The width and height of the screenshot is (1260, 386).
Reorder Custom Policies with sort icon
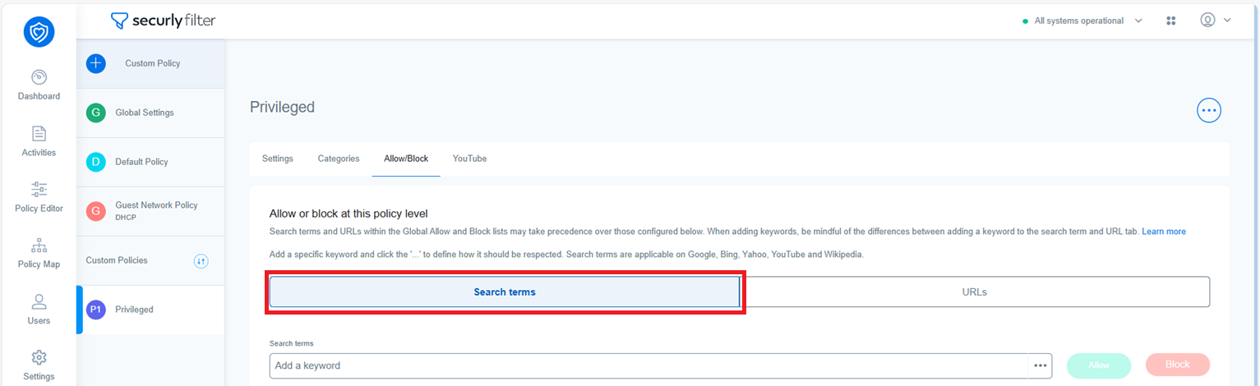click(x=201, y=261)
